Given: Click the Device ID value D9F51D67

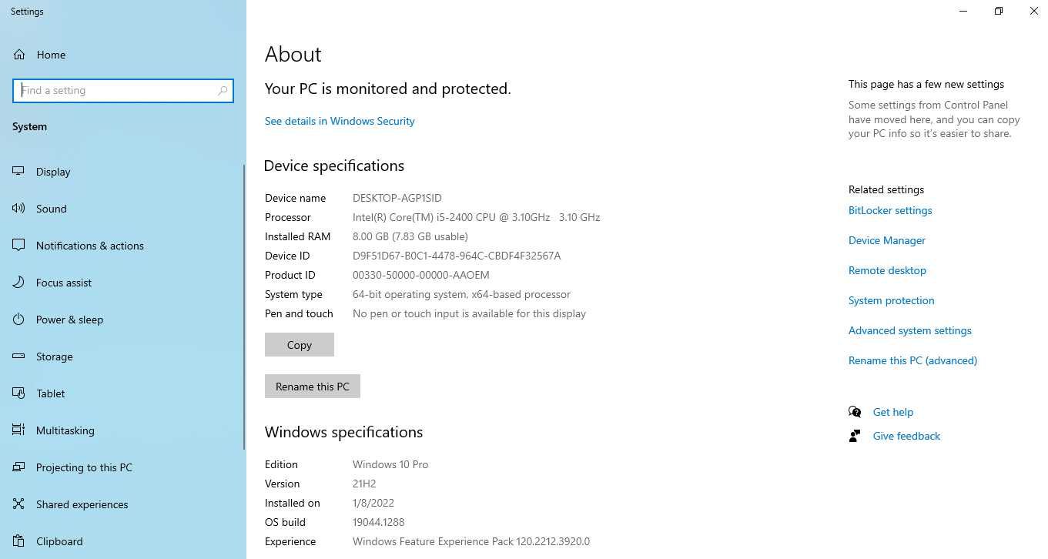Looking at the screenshot, I should tap(457, 256).
